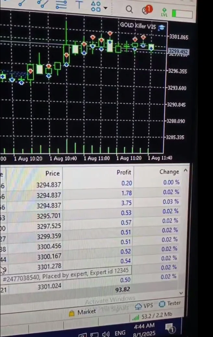Select the equidistant channel tool

pyautogui.click(x=42, y=3)
